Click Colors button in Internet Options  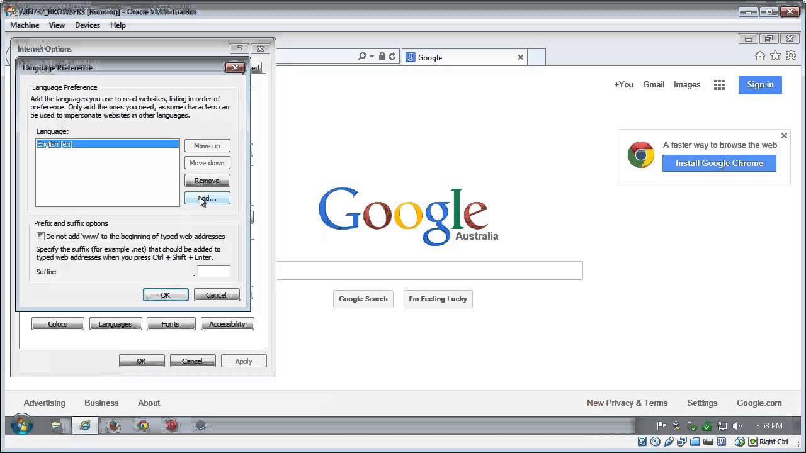(57, 324)
